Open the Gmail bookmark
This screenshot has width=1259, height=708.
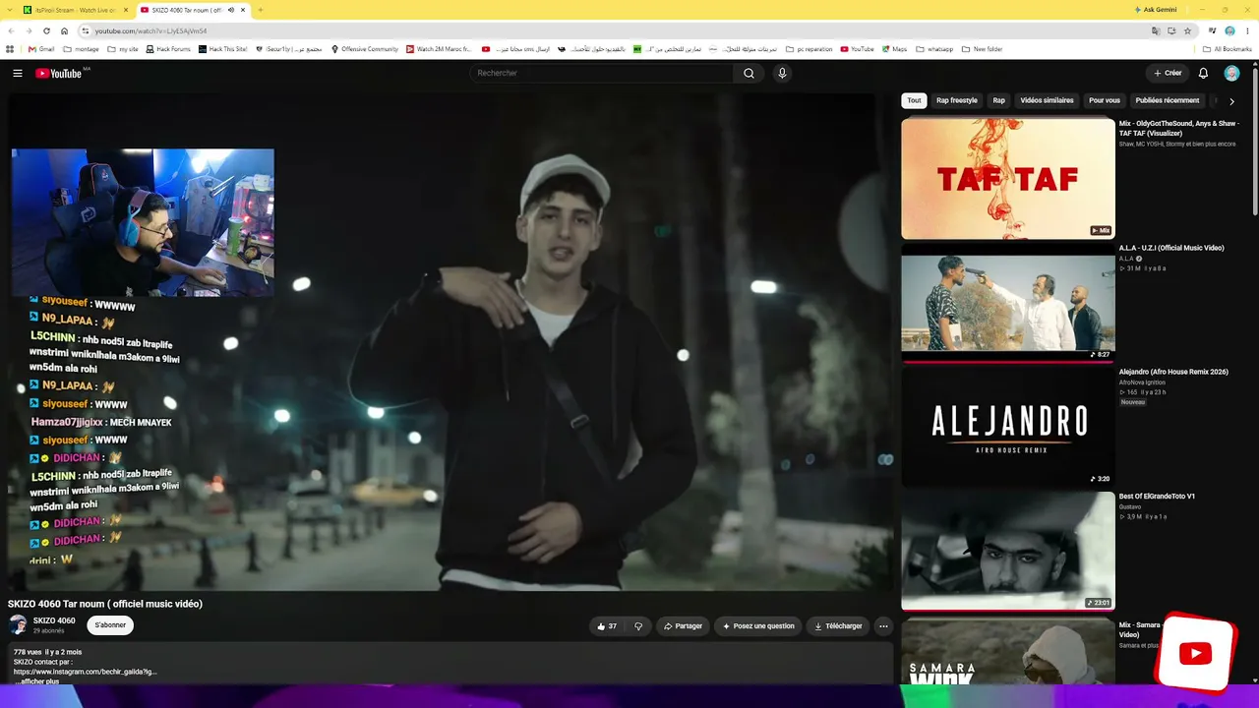(41, 49)
